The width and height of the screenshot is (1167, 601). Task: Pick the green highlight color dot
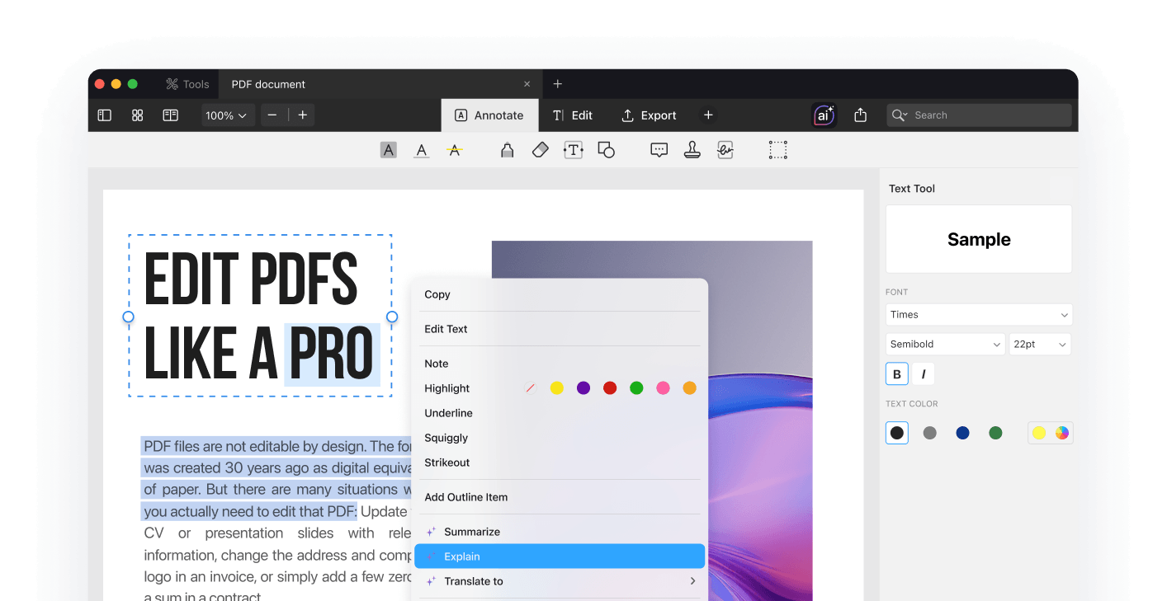[636, 388]
